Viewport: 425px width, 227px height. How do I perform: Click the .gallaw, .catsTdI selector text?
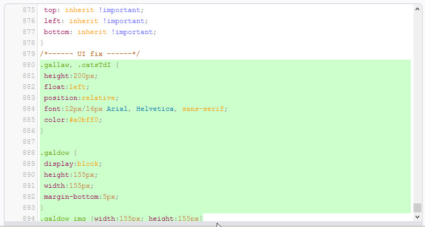click(x=76, y=65)
